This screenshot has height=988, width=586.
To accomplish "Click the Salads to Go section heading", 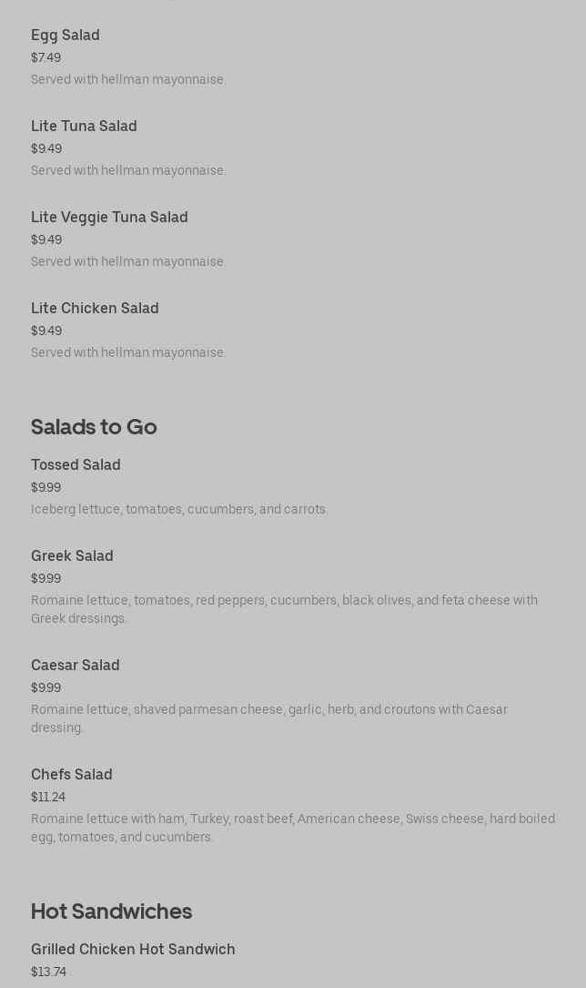I will coord(94,426).
